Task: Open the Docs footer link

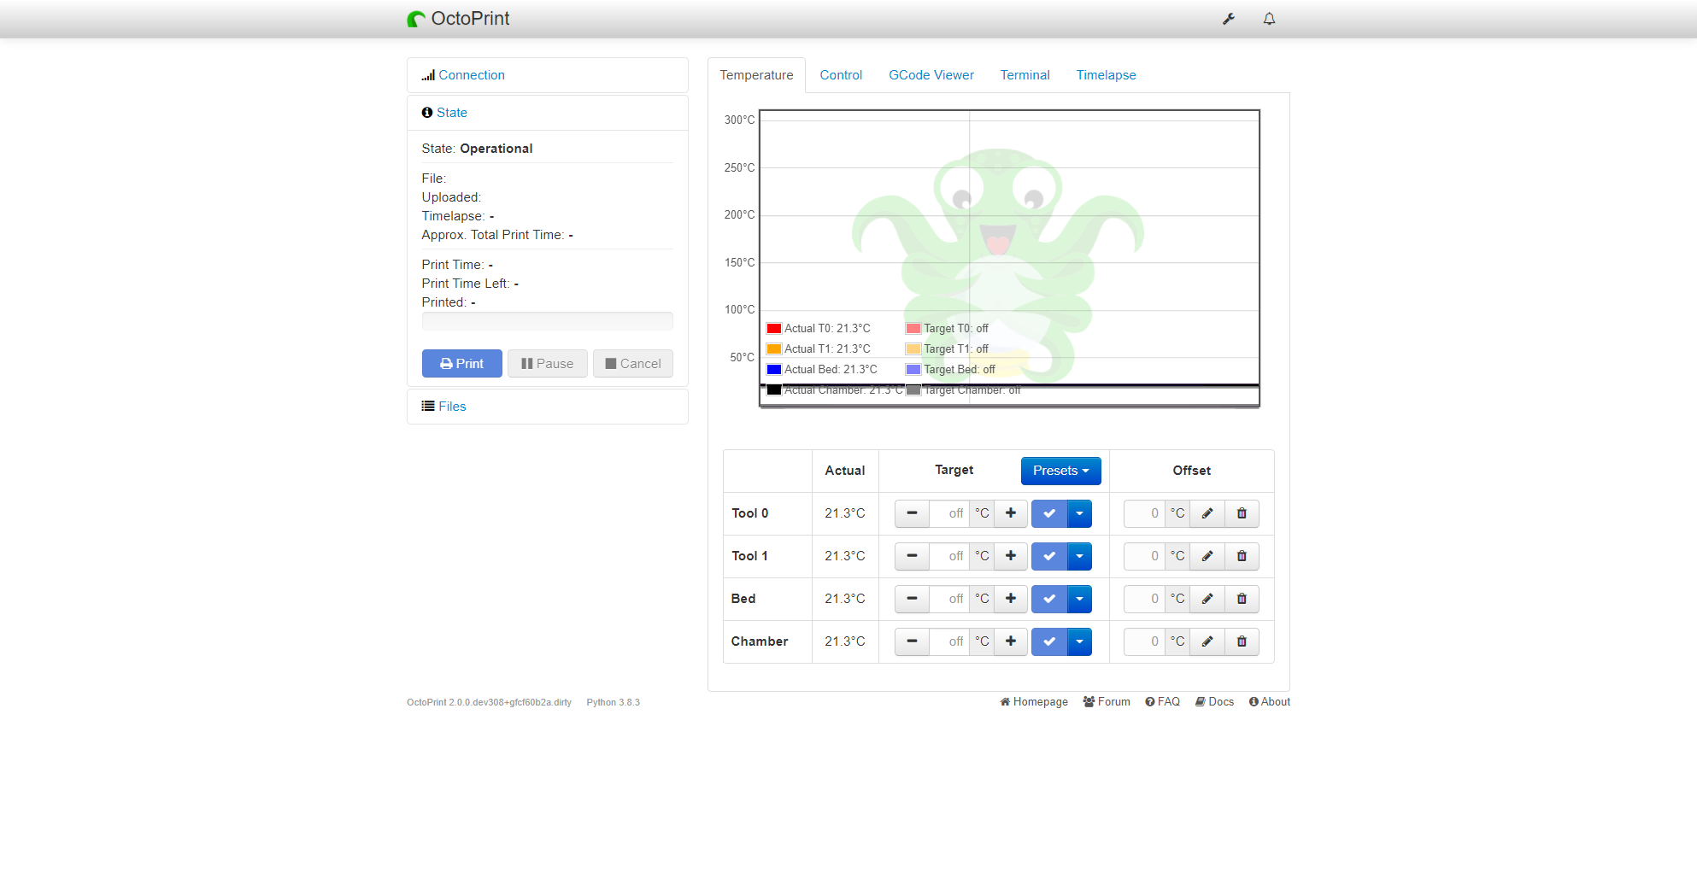Action: click(1214, 702)
